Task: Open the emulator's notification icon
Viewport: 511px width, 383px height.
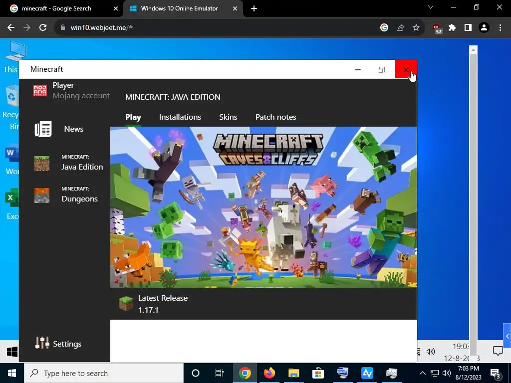Action: (x=498, y=351)
